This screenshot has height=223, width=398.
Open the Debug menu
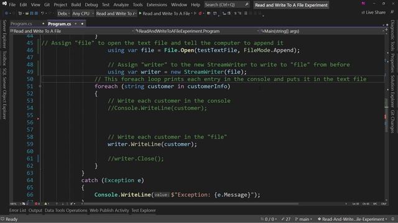click(91, 5)
